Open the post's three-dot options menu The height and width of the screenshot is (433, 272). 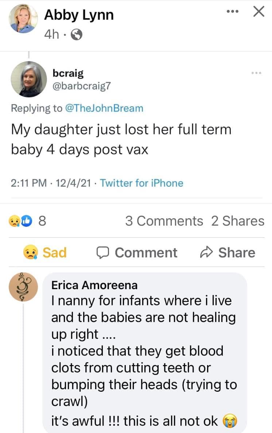point(232,12)
